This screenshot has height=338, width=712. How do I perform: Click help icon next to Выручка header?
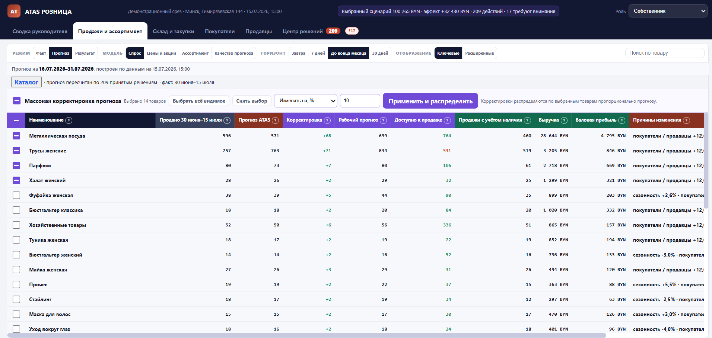564,120
